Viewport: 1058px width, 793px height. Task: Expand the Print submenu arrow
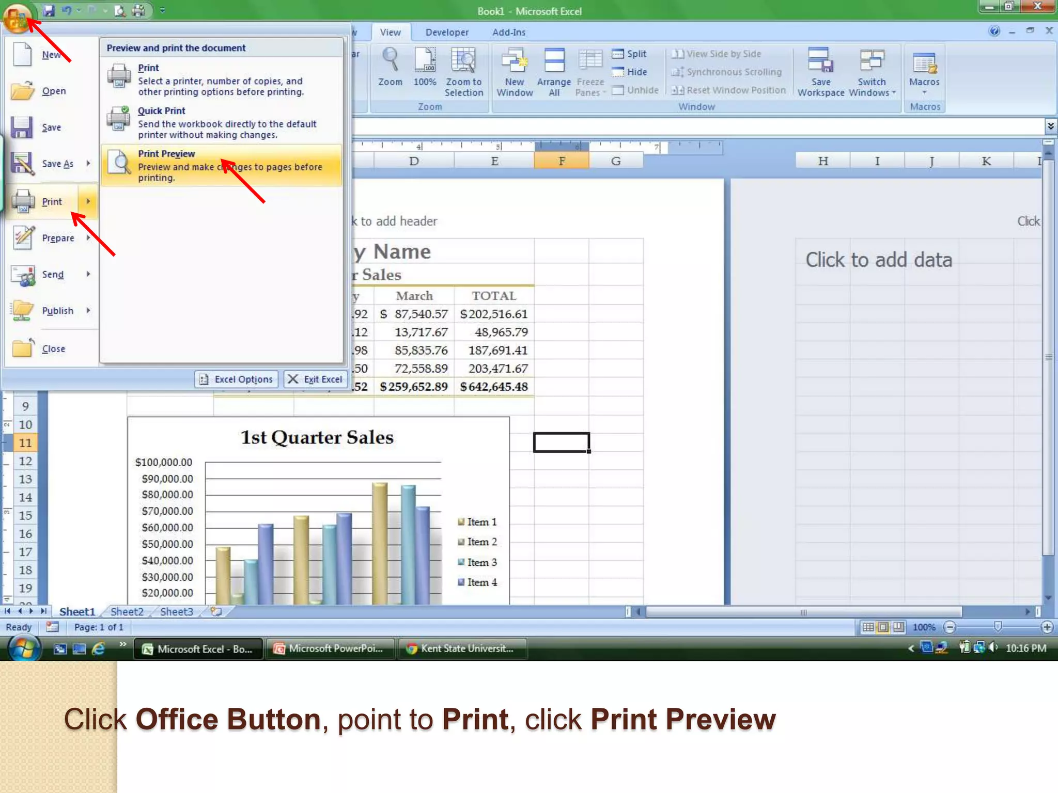click(x=88, y=201)
